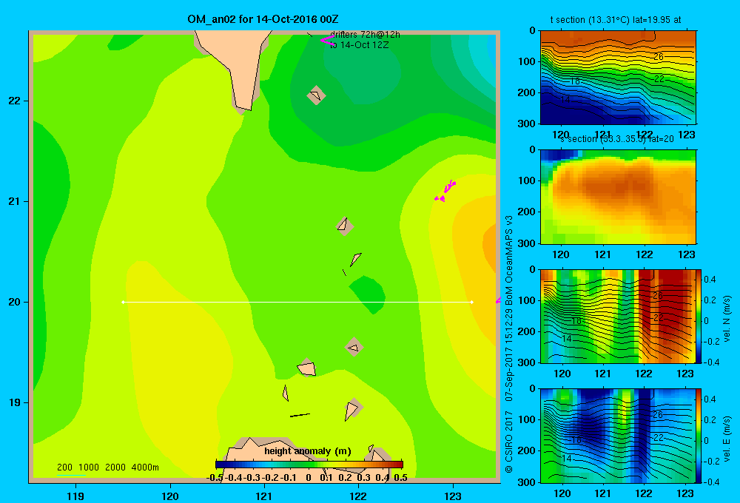This screenshot has height=503, width=740.
Task: Click contour label "26" in temperature section
Action: (x=659, y=57)
